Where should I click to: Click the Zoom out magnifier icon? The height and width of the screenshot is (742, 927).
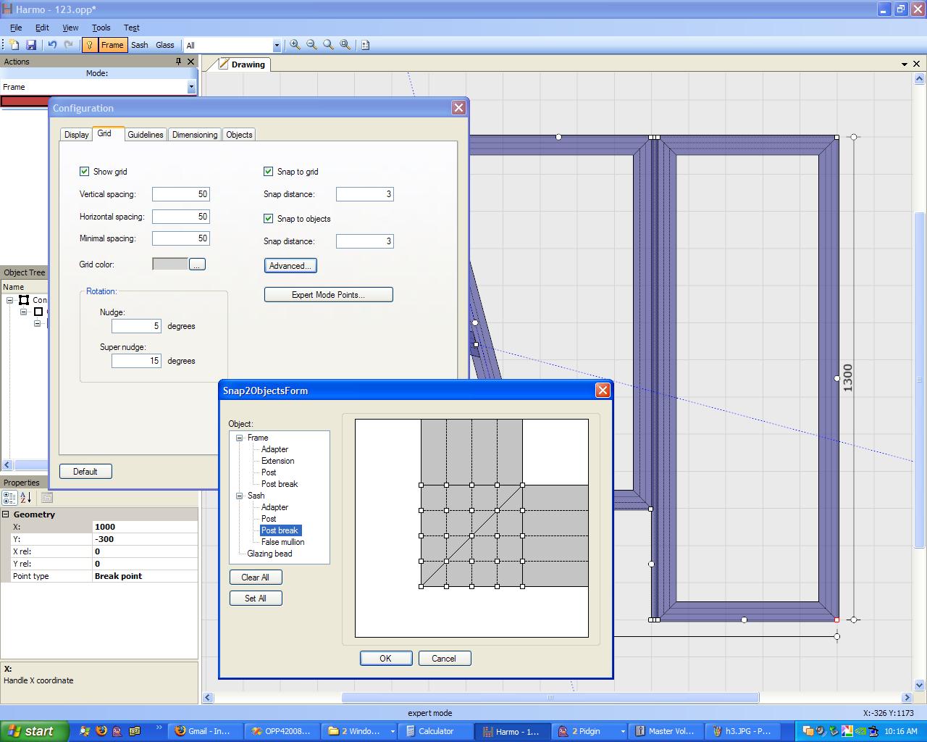pos(312,45)
